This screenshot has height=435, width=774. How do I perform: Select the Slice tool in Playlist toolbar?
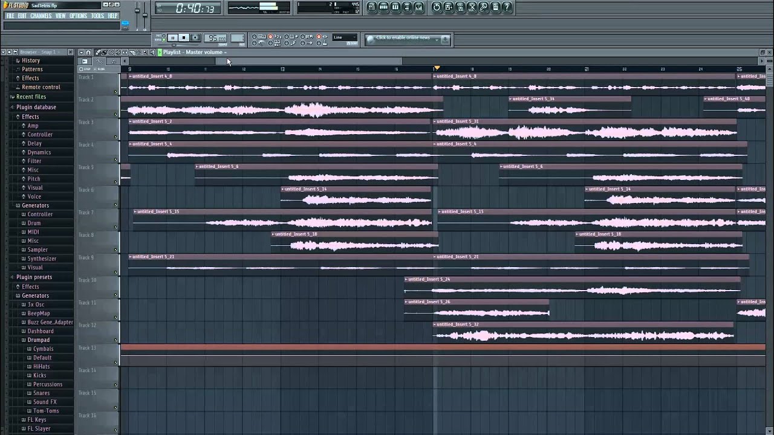point(131,53)
